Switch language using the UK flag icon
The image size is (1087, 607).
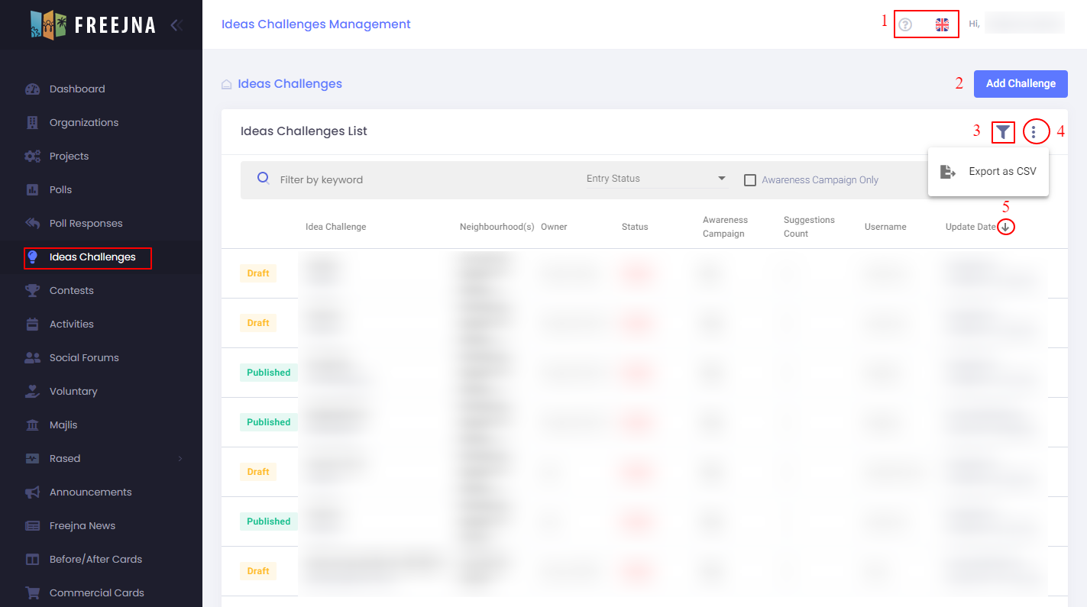tap(942, 24)
